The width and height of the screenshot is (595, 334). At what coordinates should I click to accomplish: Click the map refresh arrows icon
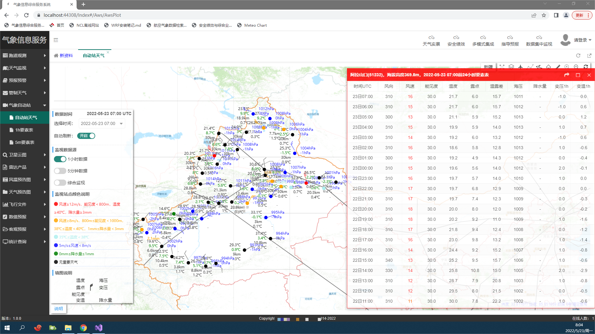[x=586, y=66]
